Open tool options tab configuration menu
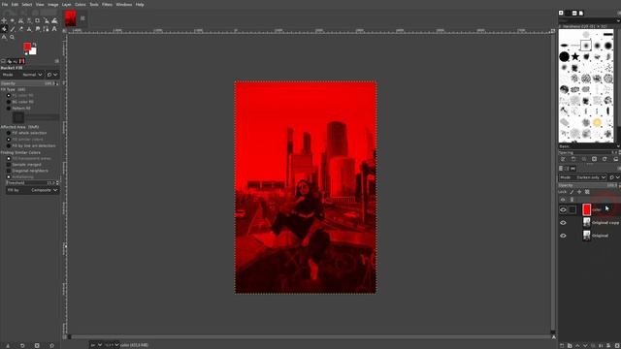621x349 pixels. (56, 61)
